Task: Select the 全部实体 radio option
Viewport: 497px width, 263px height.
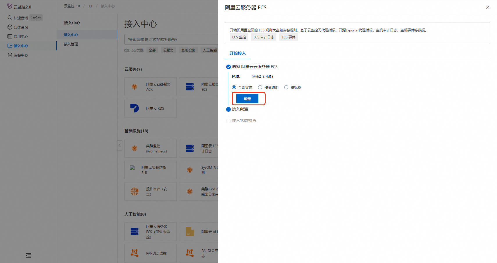Action: click(x=234, y=87)
